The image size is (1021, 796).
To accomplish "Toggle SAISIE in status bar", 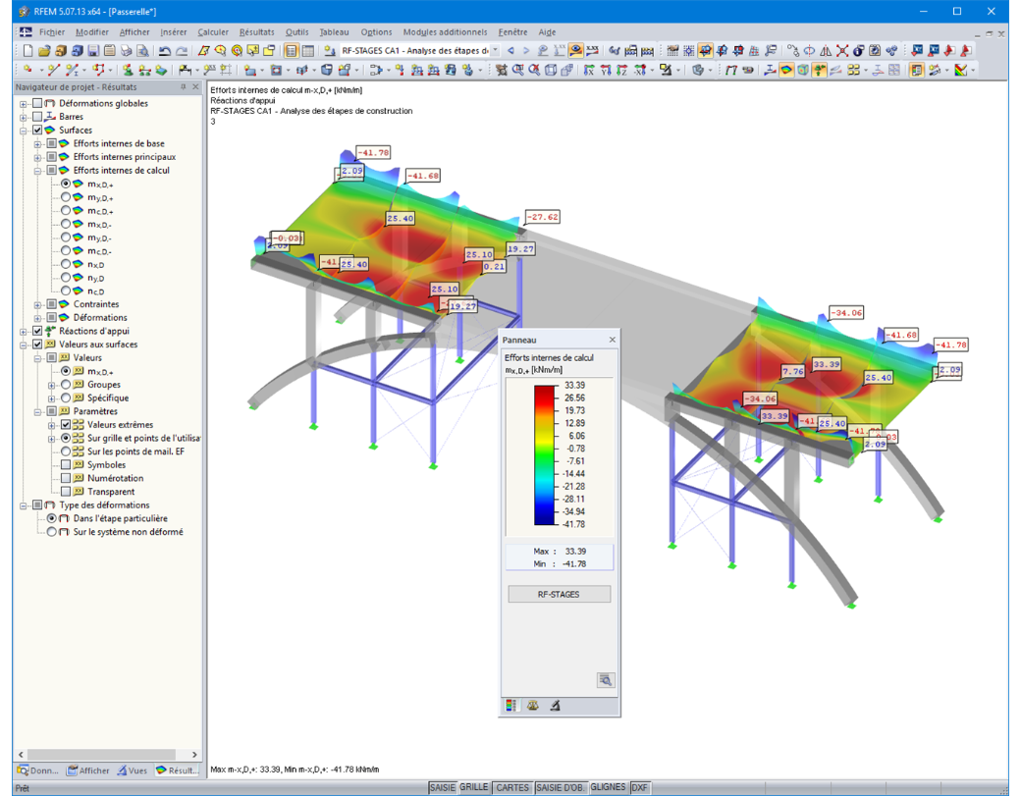I will (x=442, y=787).
